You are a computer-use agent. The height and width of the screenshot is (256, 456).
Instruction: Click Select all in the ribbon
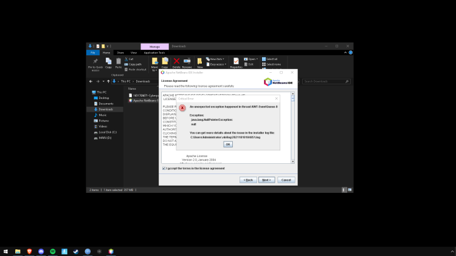tap(269, 59)
